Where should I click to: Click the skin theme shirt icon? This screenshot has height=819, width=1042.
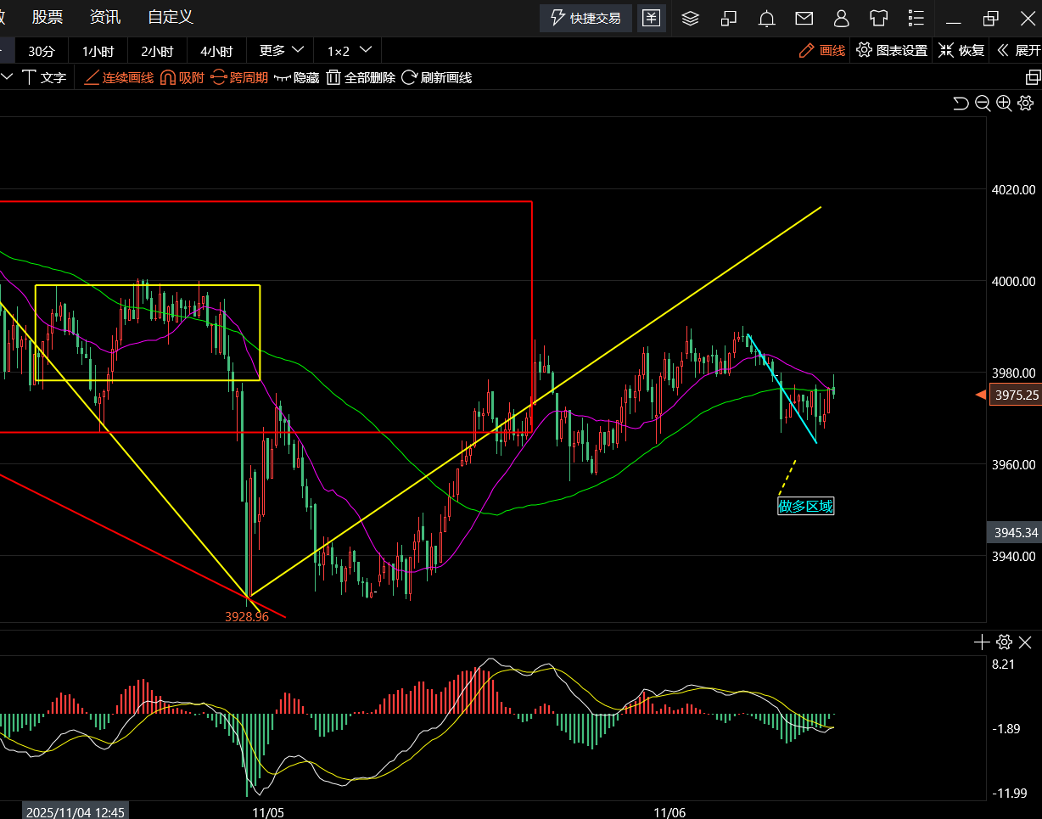878,18
